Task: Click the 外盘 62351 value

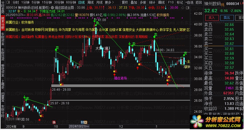Action: pos(229,93)
